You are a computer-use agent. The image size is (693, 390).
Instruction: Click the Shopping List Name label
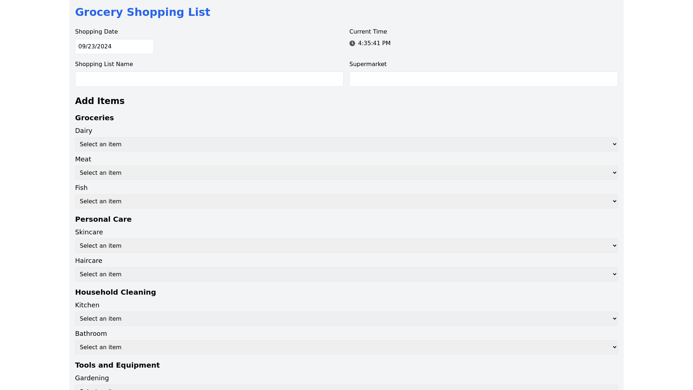click(104, 64)
